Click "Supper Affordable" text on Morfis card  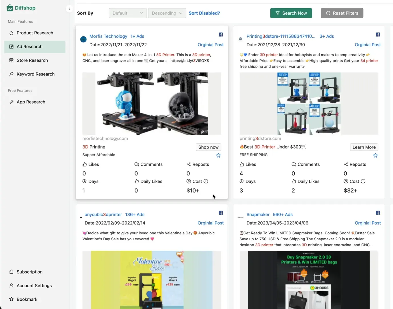pos(99,155)
